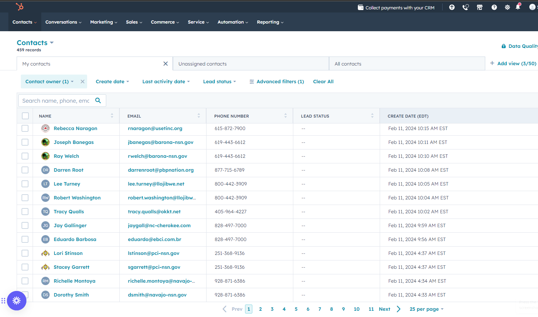Click the Data Quality lock icon

[x=504, y=46]
